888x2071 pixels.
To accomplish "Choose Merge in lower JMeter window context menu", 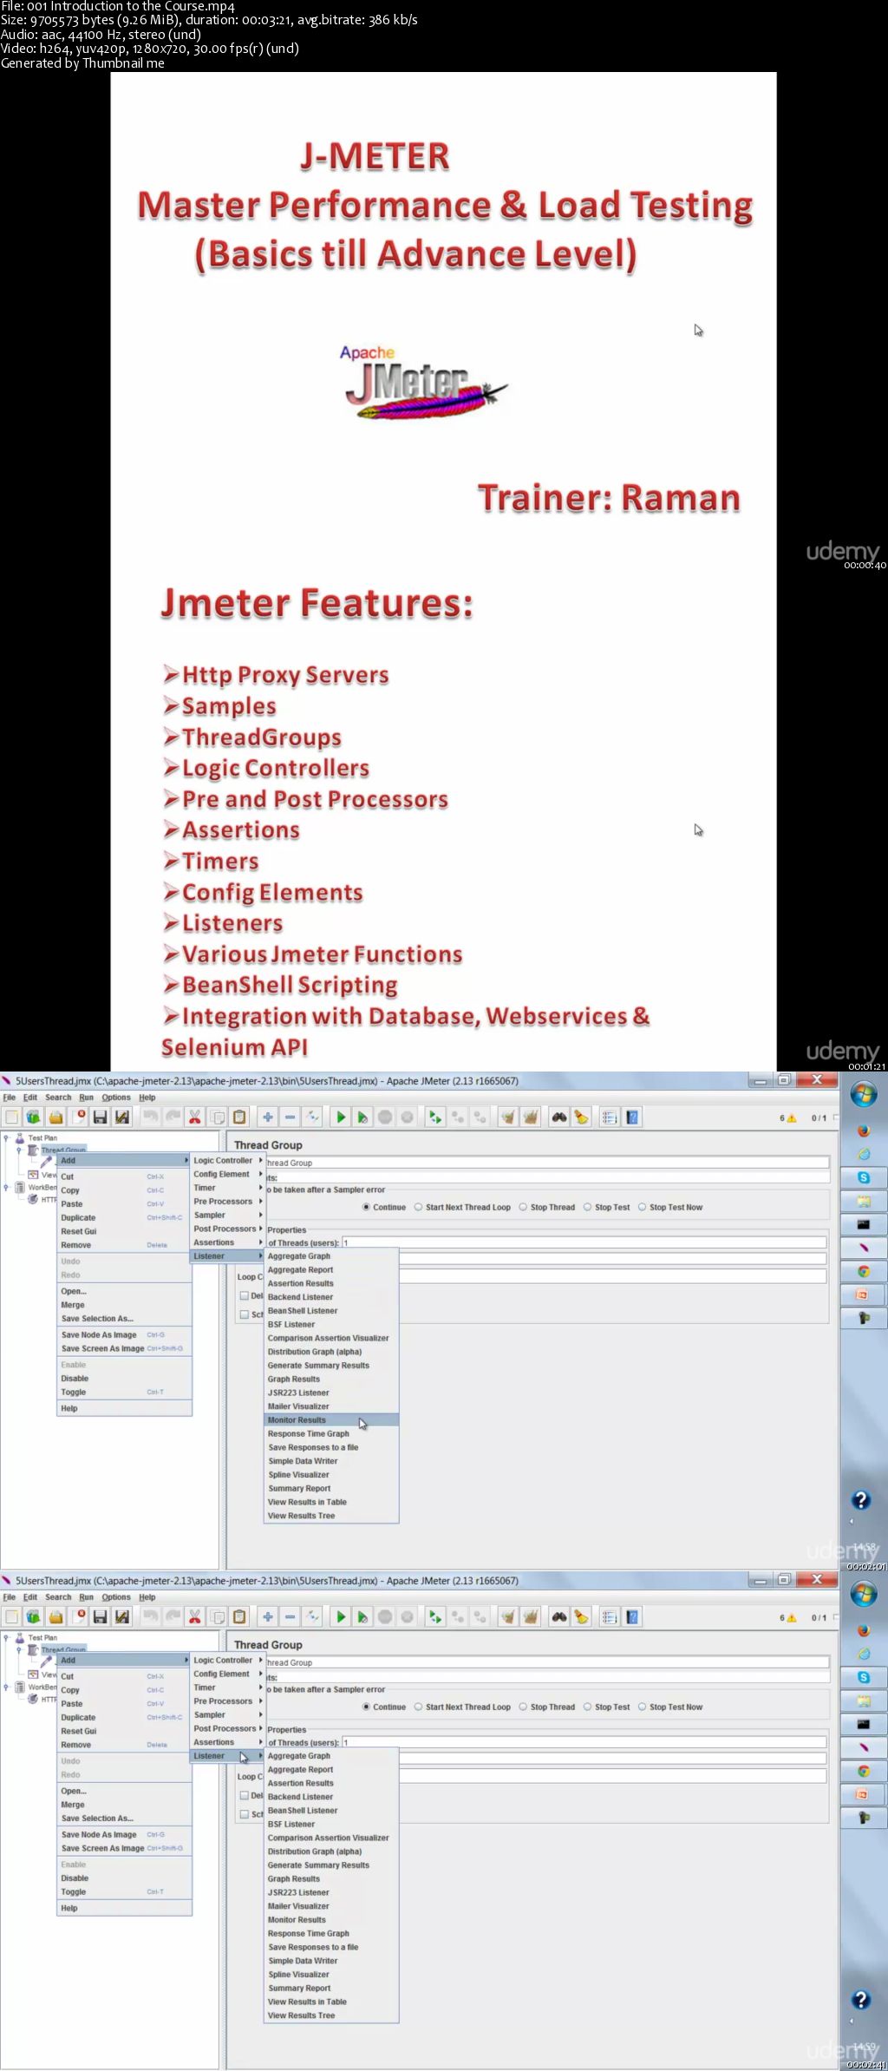I will pos(123,1805).
